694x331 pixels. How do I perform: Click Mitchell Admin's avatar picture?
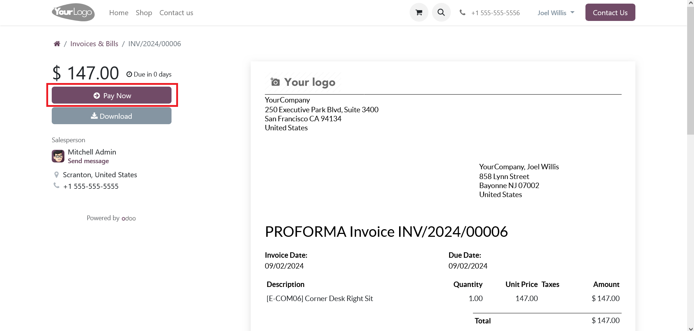point(58,156)
